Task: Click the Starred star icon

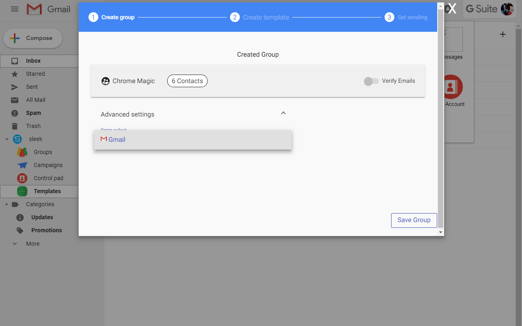Action: point(15,74)
